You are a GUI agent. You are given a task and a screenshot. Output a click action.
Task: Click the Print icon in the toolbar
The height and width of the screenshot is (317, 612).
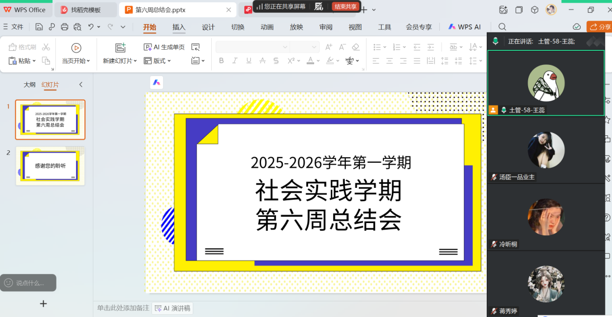[x=64, y=27]
